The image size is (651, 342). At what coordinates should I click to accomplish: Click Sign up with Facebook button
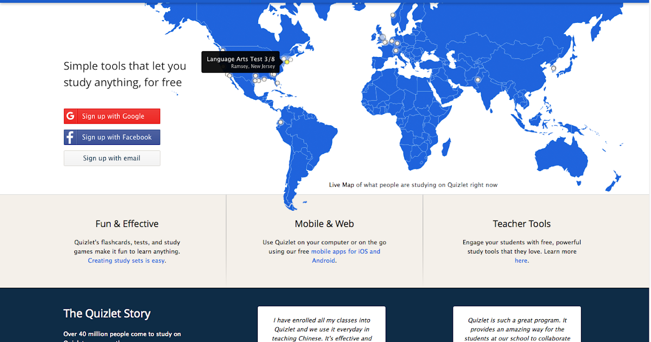coord(112,137)
